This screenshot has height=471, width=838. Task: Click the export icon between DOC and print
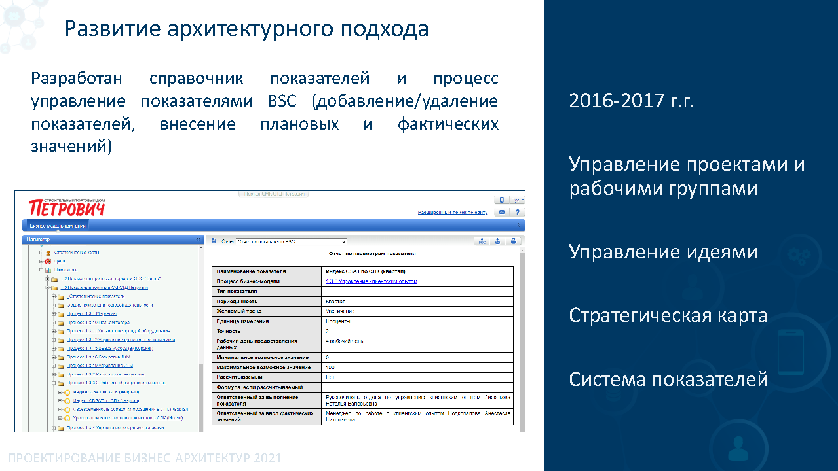497,241
